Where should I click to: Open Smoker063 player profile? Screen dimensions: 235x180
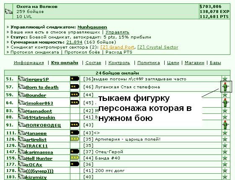39,103
